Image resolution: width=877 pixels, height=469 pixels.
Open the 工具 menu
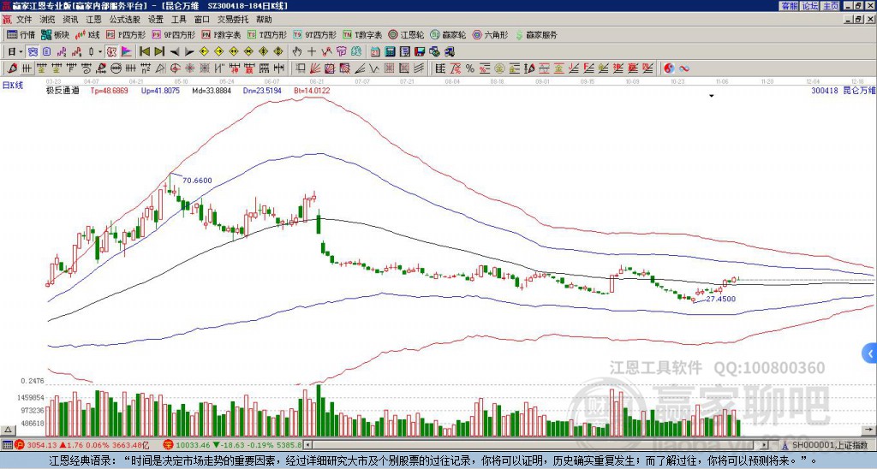coord(179,20)
